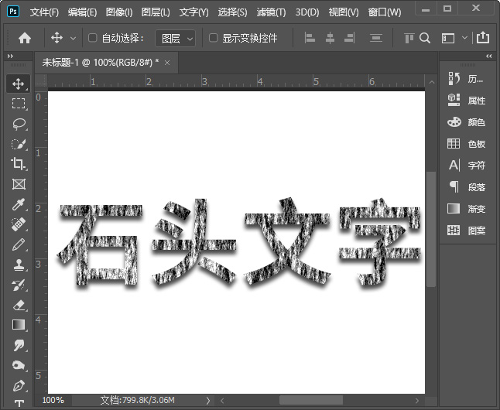The image size is (500, 410).
Task: Open the 渐变 gradients panel
Action: 467,209
